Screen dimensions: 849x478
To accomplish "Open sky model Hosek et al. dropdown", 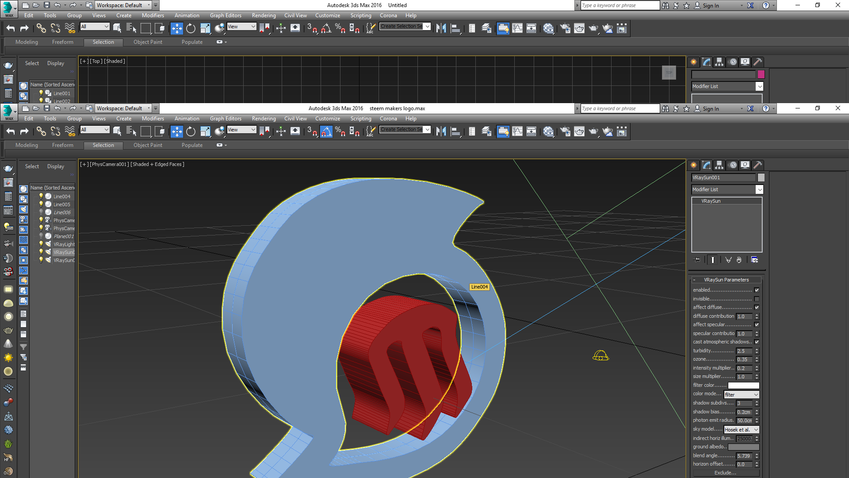I will (741, 429).
